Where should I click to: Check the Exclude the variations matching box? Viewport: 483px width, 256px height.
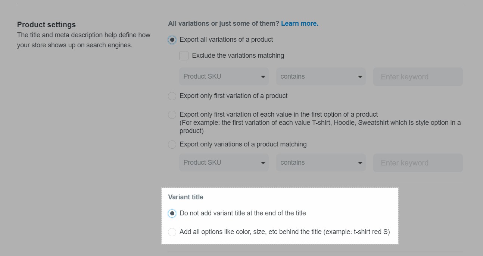pyautogui.click(x=184, y=56)
